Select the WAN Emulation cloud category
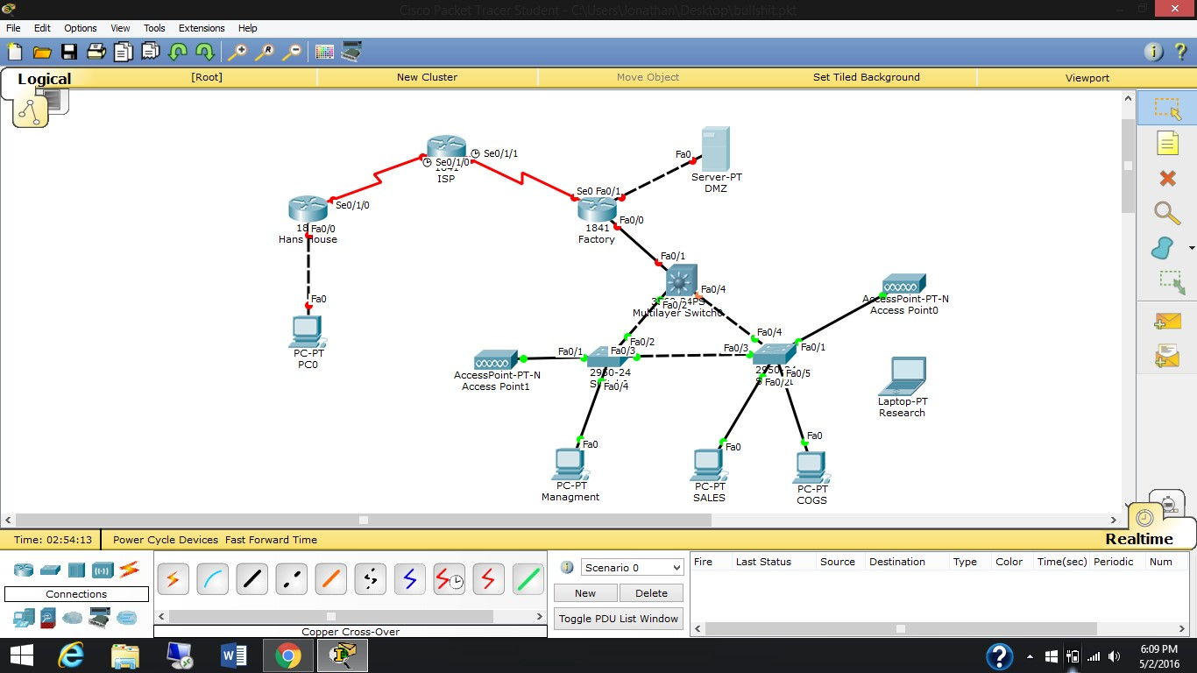 pyautogui.click(x=73, y=618)
